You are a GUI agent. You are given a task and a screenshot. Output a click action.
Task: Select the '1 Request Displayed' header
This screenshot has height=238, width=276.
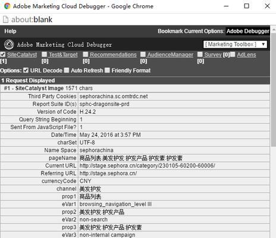[28, 80]
